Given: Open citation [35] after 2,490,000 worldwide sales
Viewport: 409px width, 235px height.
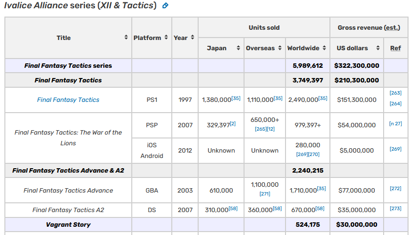Looking at the screenshot, I should tap(323, 98).
